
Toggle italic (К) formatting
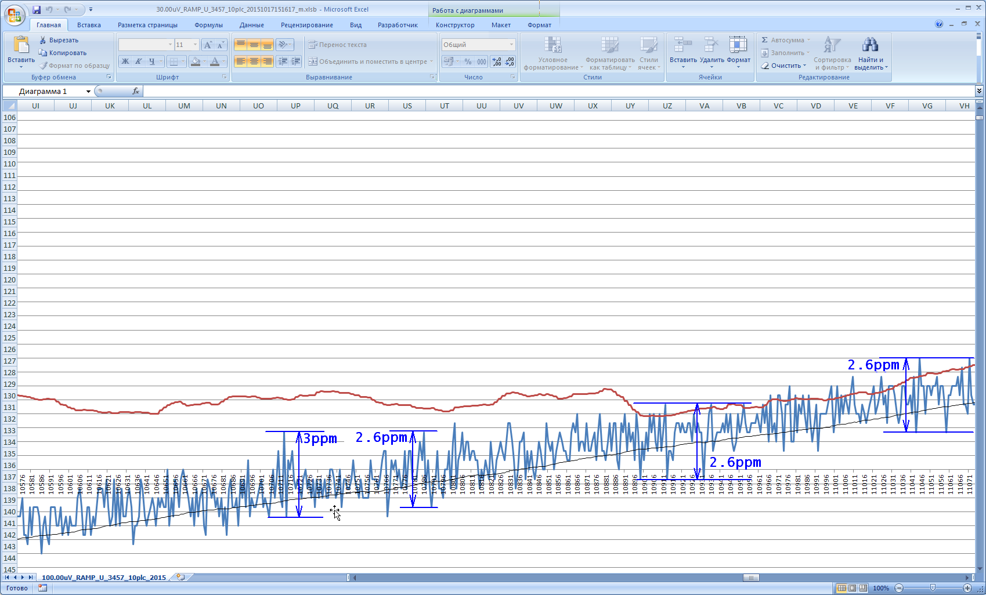pyautogui.click(x=138, y=61)
